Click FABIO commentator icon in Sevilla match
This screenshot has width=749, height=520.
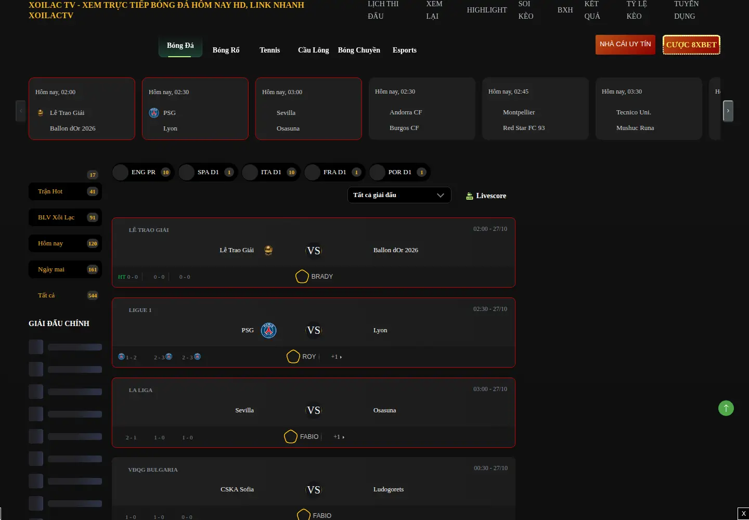(291, 437)
